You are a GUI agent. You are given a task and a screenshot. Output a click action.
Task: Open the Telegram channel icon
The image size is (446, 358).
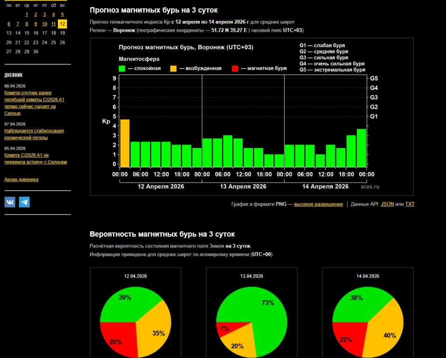point(24,202)
